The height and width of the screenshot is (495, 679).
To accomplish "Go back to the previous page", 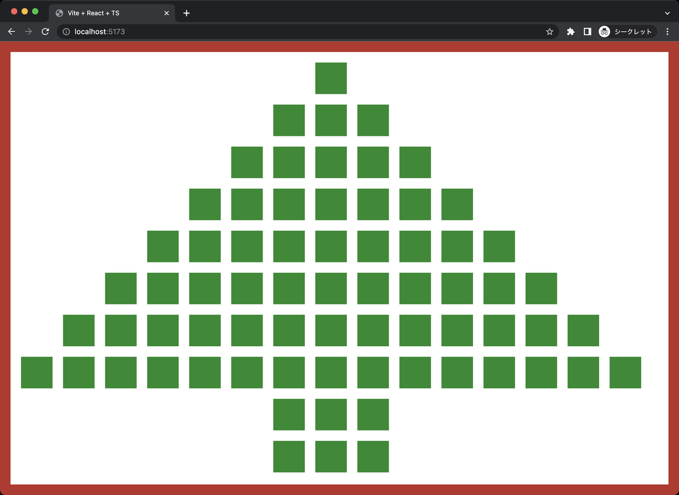I will 11,32.
